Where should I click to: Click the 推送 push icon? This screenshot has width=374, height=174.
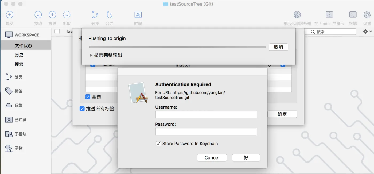tap(52, 15)
